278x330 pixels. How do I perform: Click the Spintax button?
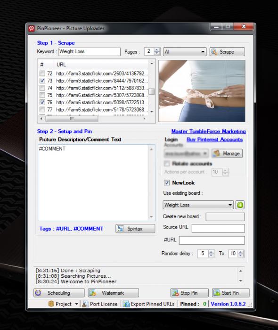click(135, 229)
